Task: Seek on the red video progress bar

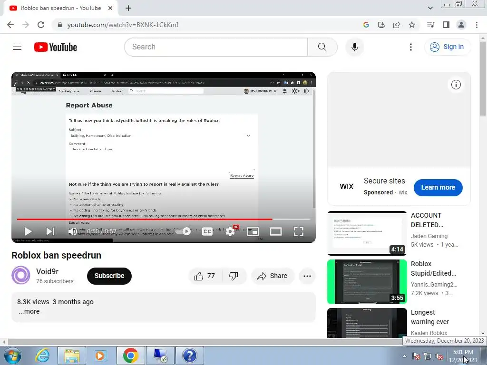Action: click(x=164, y=219)
